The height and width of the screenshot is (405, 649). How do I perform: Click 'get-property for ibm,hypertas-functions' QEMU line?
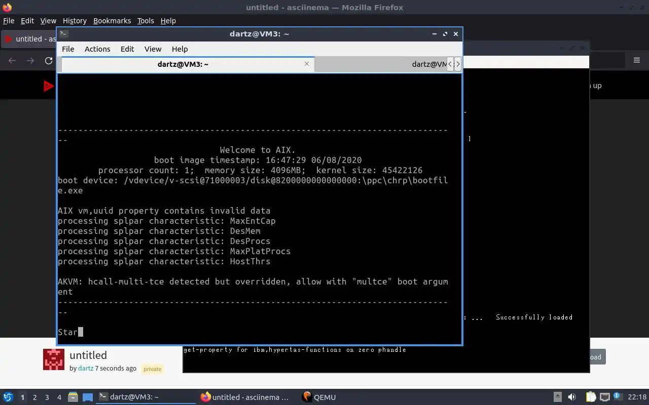tap(295, 350)
